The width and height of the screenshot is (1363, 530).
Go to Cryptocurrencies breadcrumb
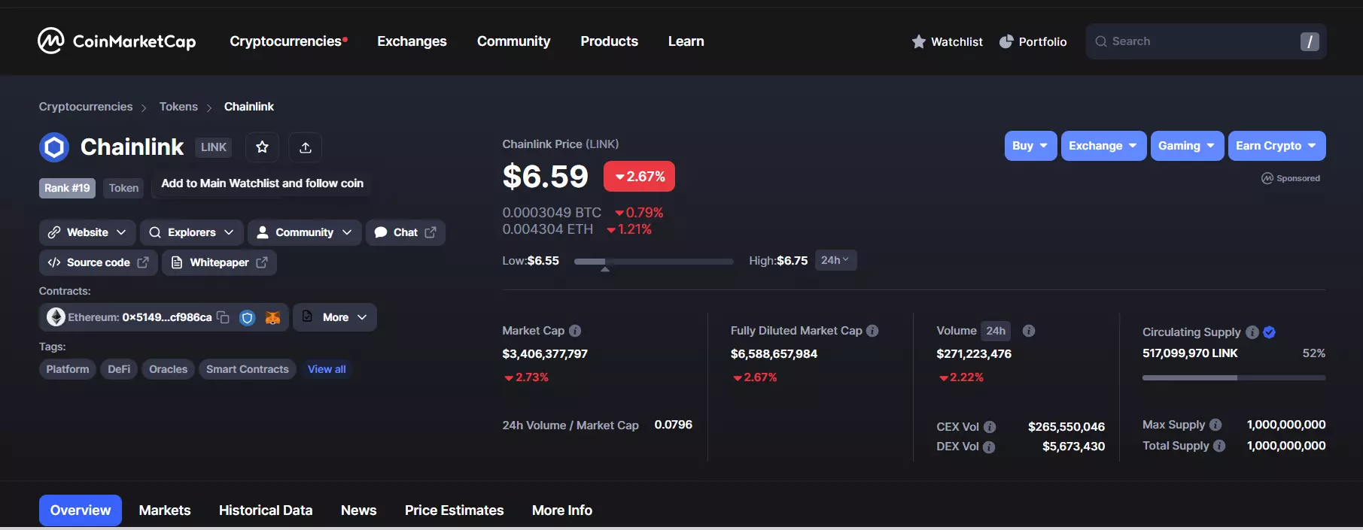[x=86, y=107]
